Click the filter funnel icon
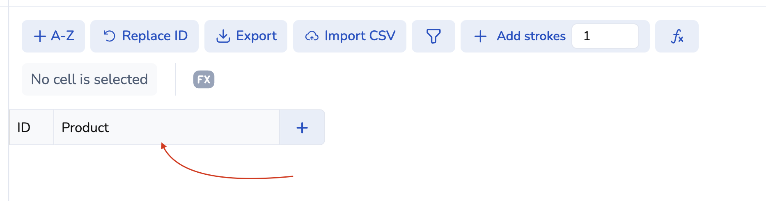The width and height of the screenshot is (766, 201). 433,36
